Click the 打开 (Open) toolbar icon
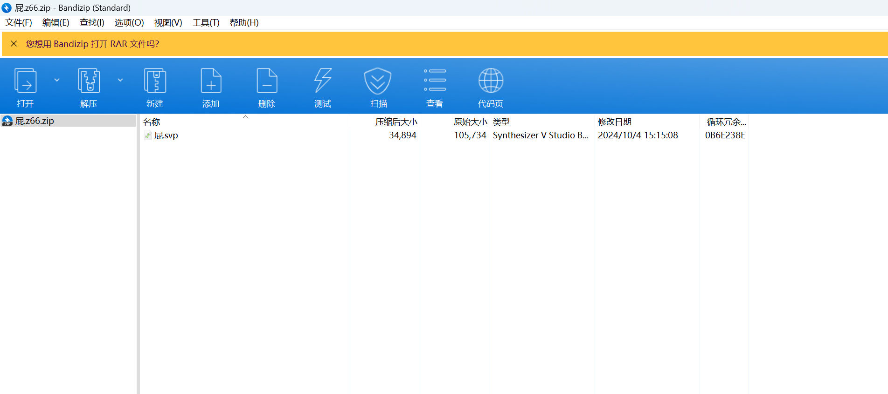 point(26,81)
